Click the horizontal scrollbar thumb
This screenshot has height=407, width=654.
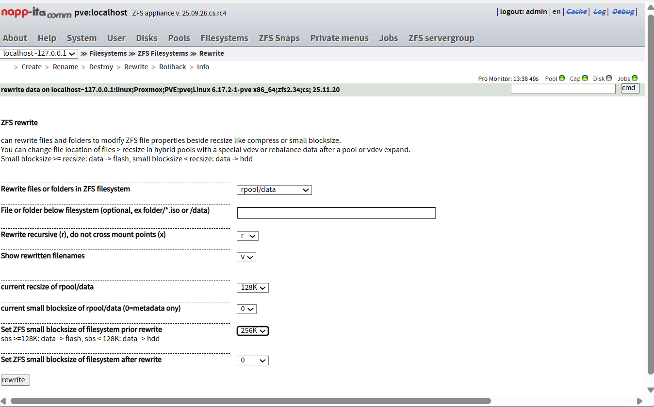point(250,401)
